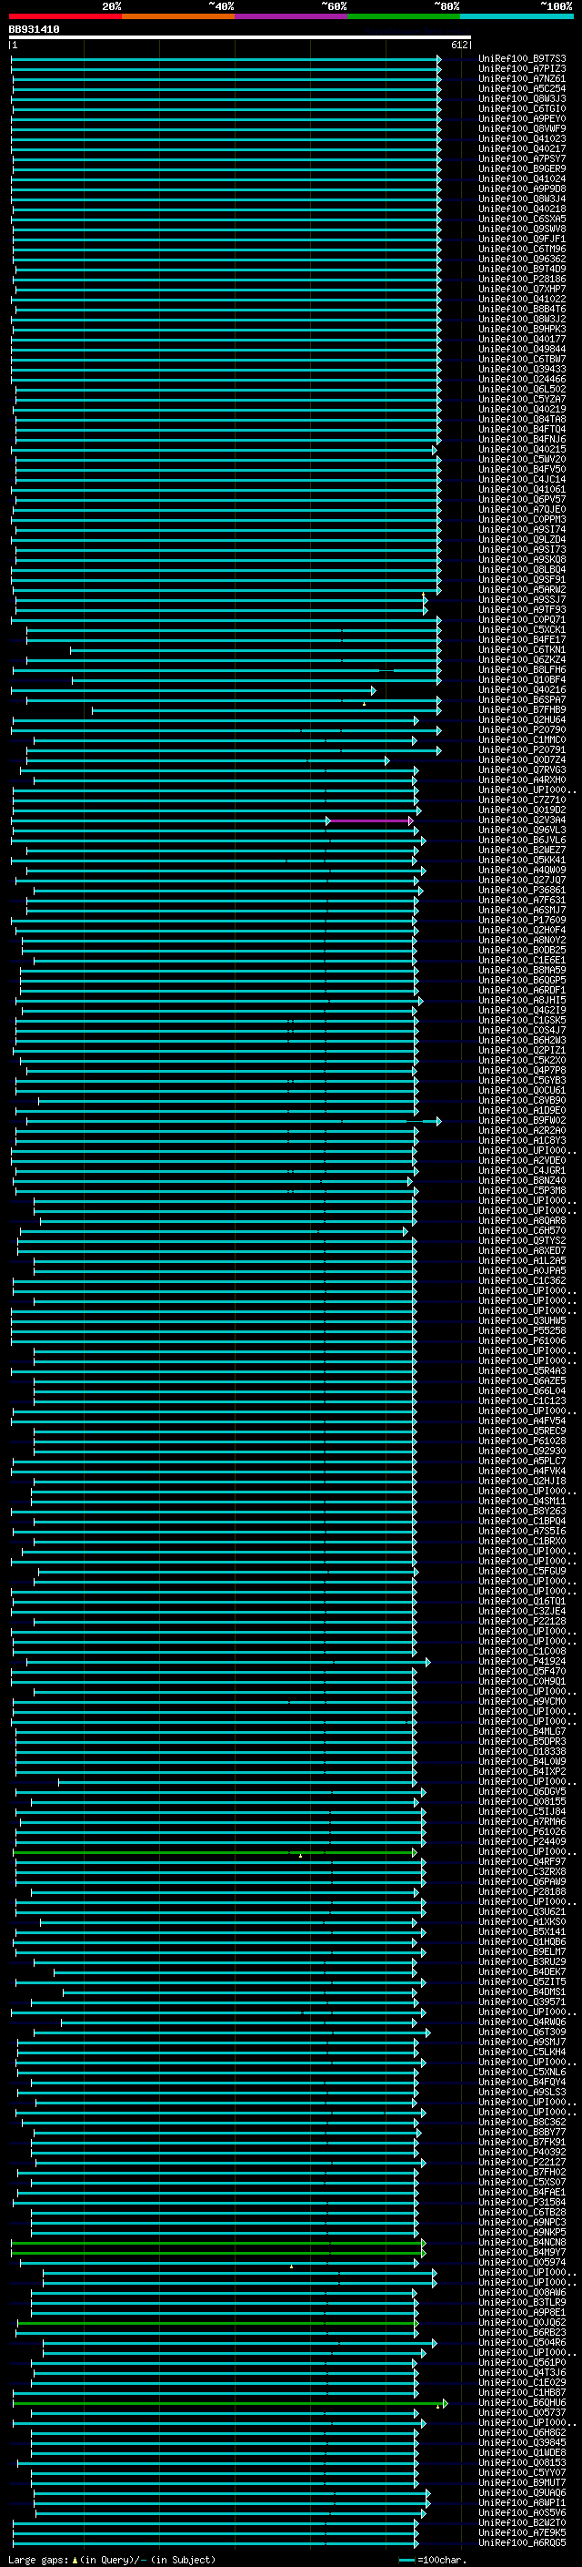
Task: Select hit label UniRef100_A6RDF1
Action: [x=522, y=990]
